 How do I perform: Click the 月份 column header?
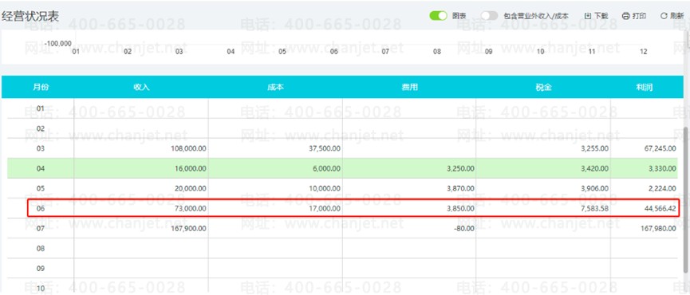[x=41, y=87]
